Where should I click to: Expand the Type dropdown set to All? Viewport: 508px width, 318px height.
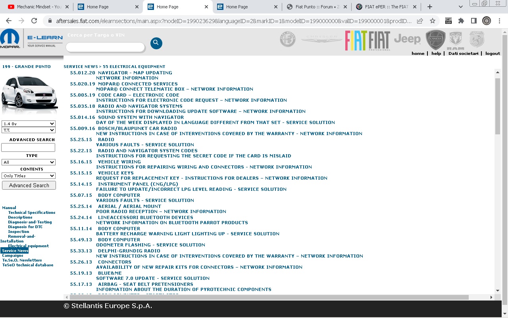click(29, 162)
